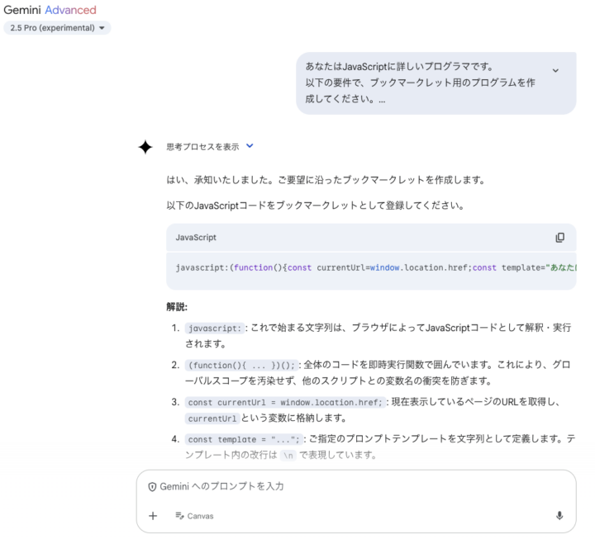Click inline code 'const currentUrl = window.location.href;'

285,403
